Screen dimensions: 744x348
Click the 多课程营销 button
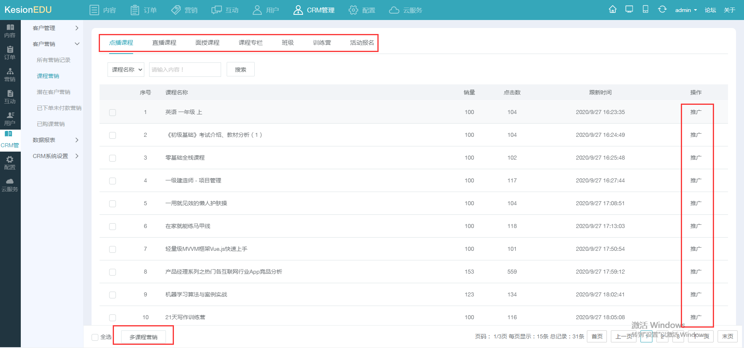pyautogui.click(x=144, y=337)
